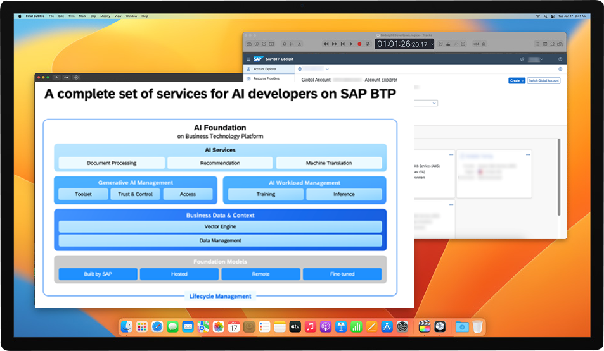Screen dimensions: 604x351
Task: Open Resource Providers in the sidebar
Action: (266, 78)
